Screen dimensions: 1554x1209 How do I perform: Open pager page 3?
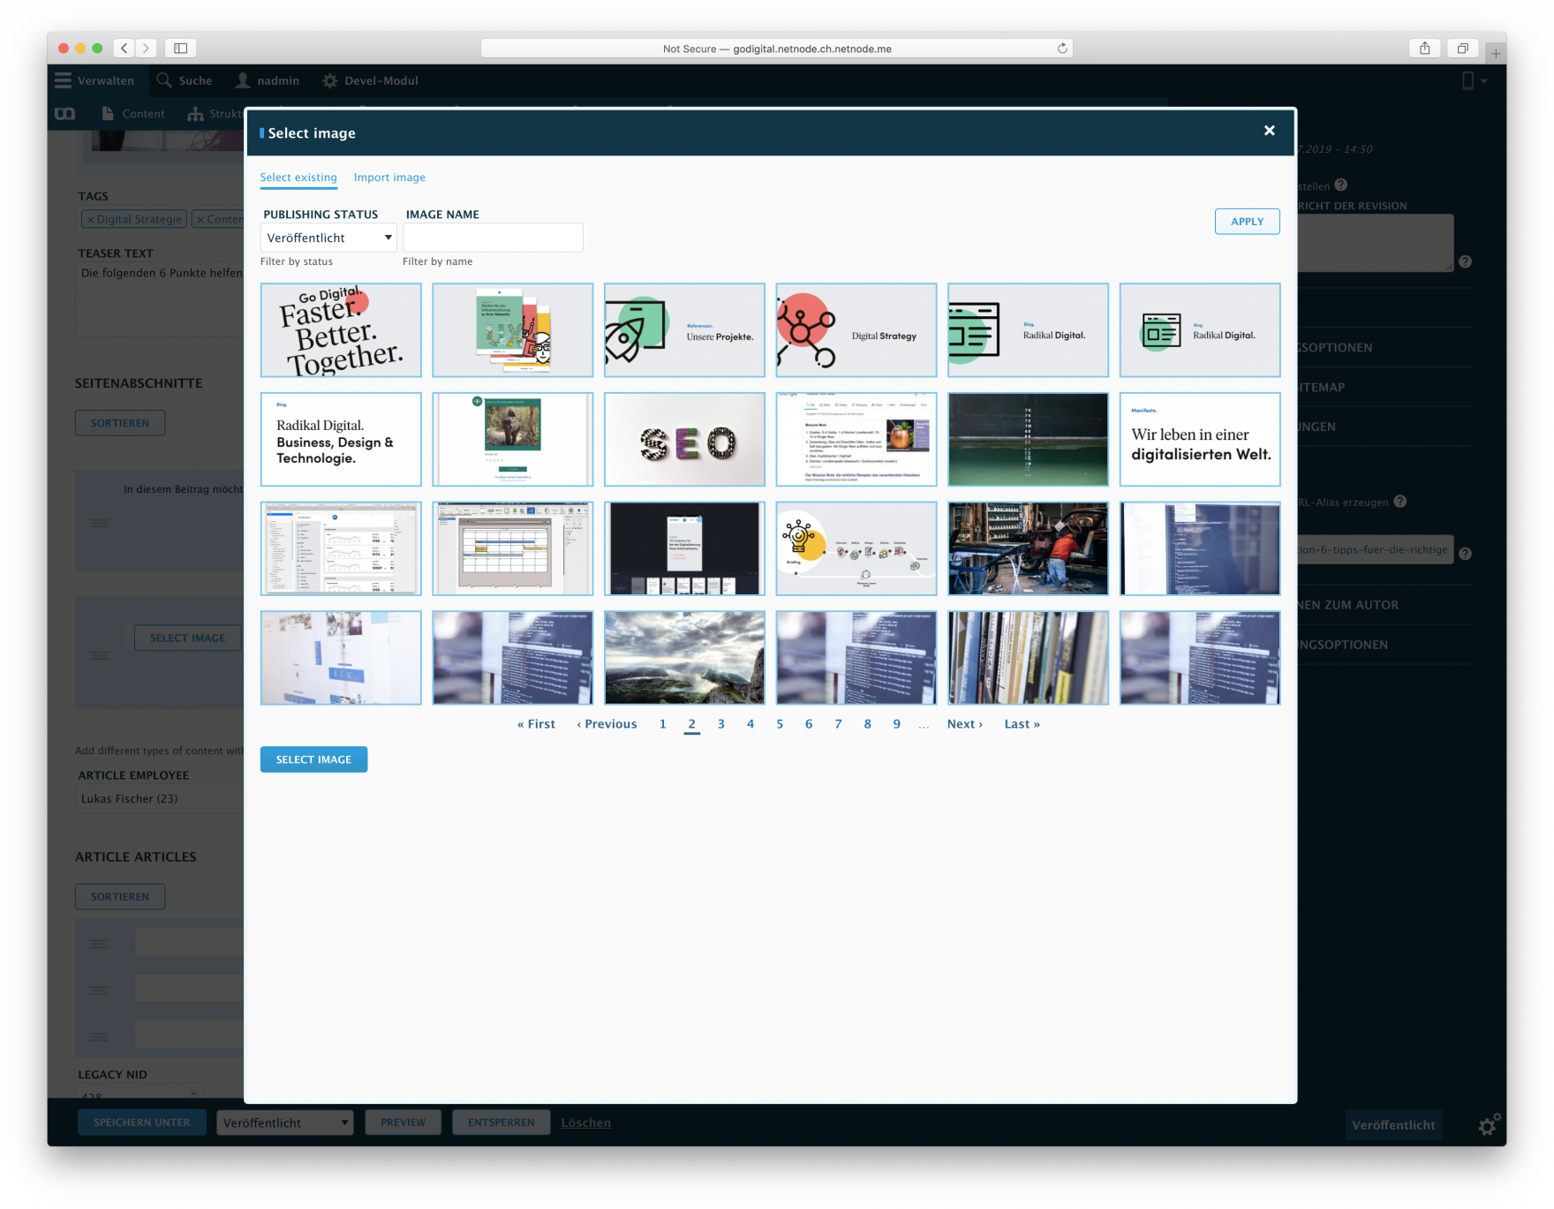click(x=720, y=724)
